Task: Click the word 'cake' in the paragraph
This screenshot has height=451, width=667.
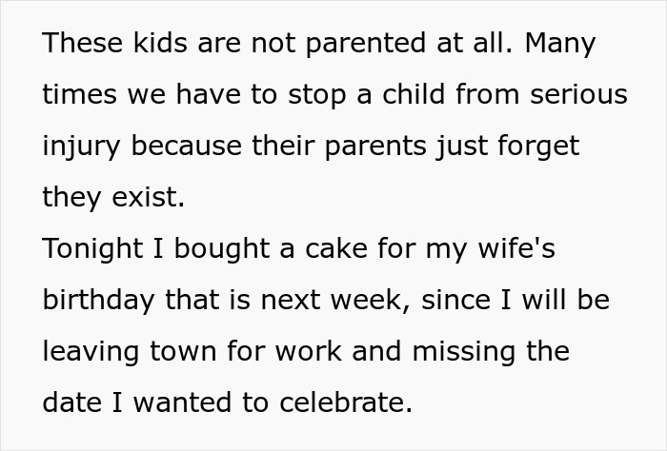Action: 337,249
